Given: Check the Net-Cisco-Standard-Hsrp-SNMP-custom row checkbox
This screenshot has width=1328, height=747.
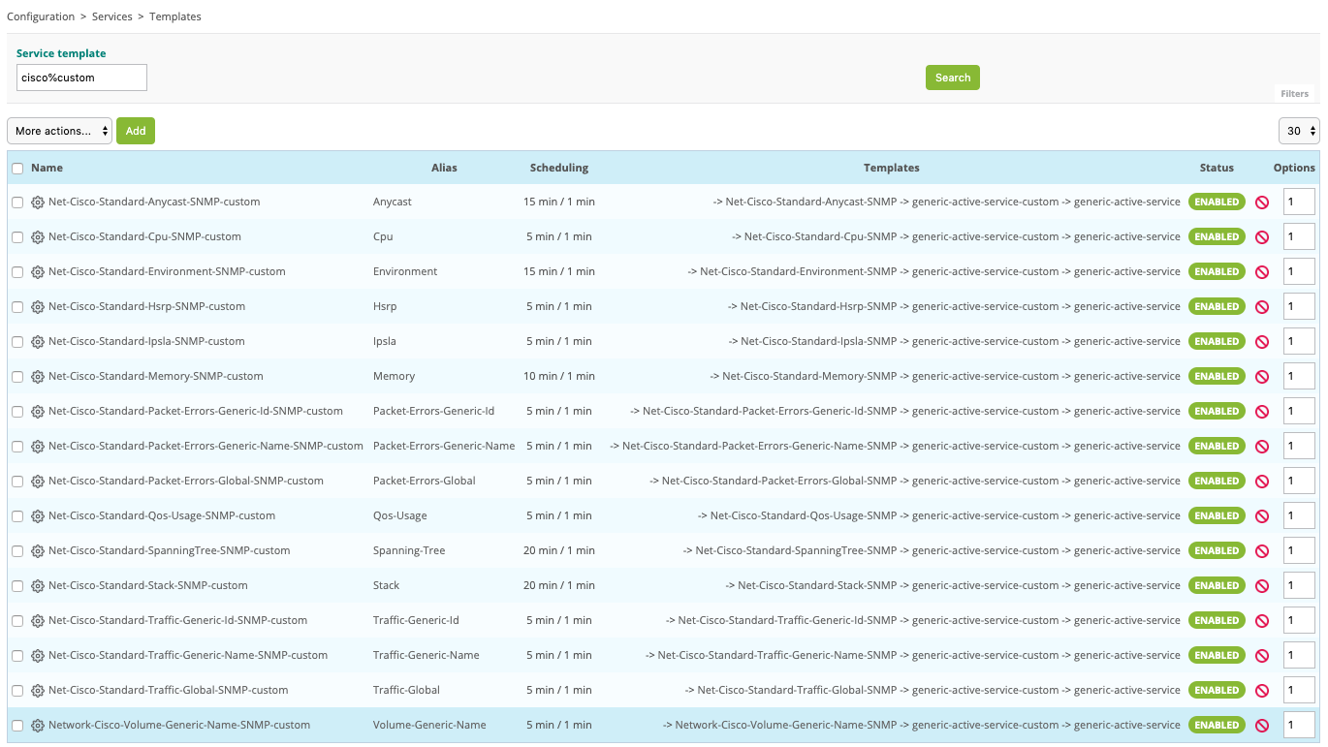Looking at the screenshot, I should [x=17, y=307].
